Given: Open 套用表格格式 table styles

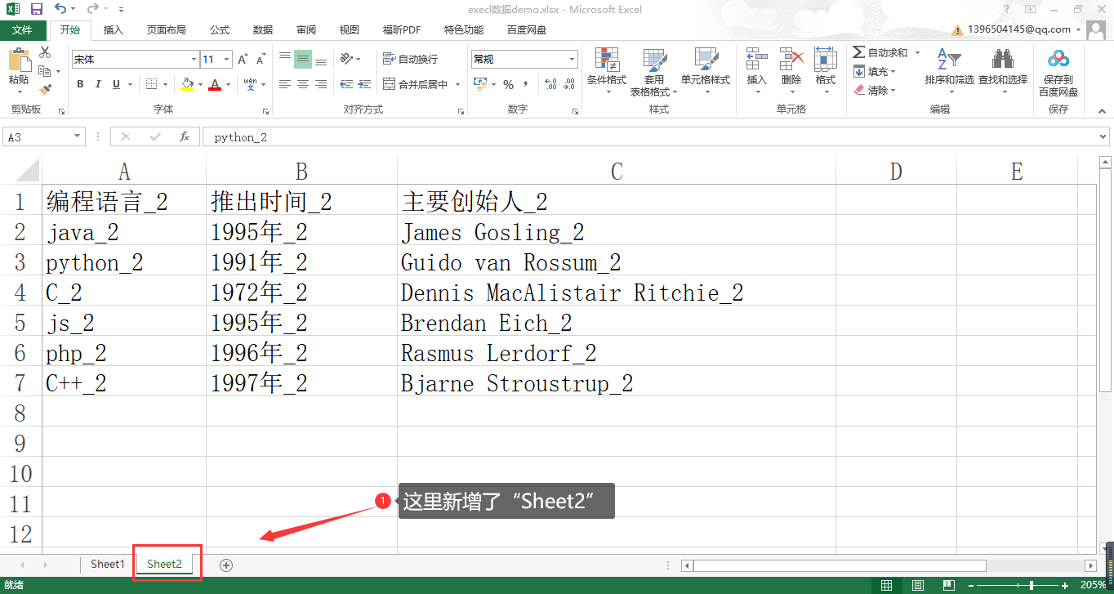Looking at the screenshot, I should click(x=654, y=72).
